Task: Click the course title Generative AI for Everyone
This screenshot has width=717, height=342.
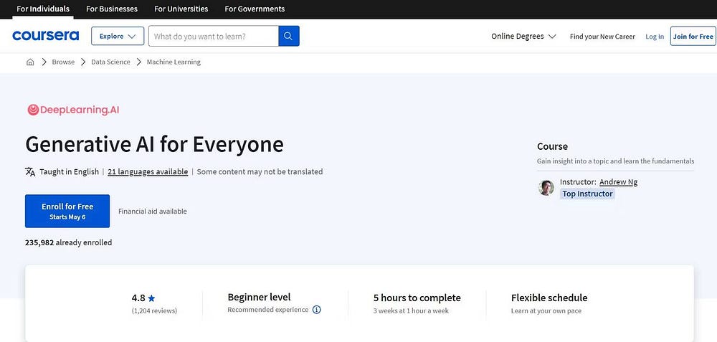Action: pos(155,145)
